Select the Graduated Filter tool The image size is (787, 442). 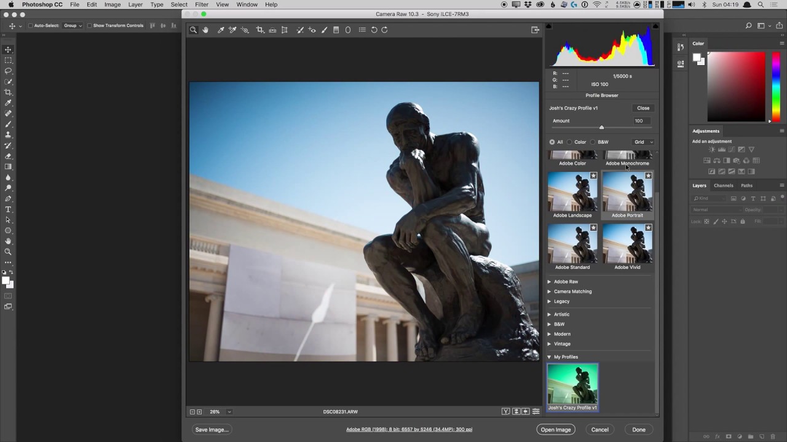(336, 29)
